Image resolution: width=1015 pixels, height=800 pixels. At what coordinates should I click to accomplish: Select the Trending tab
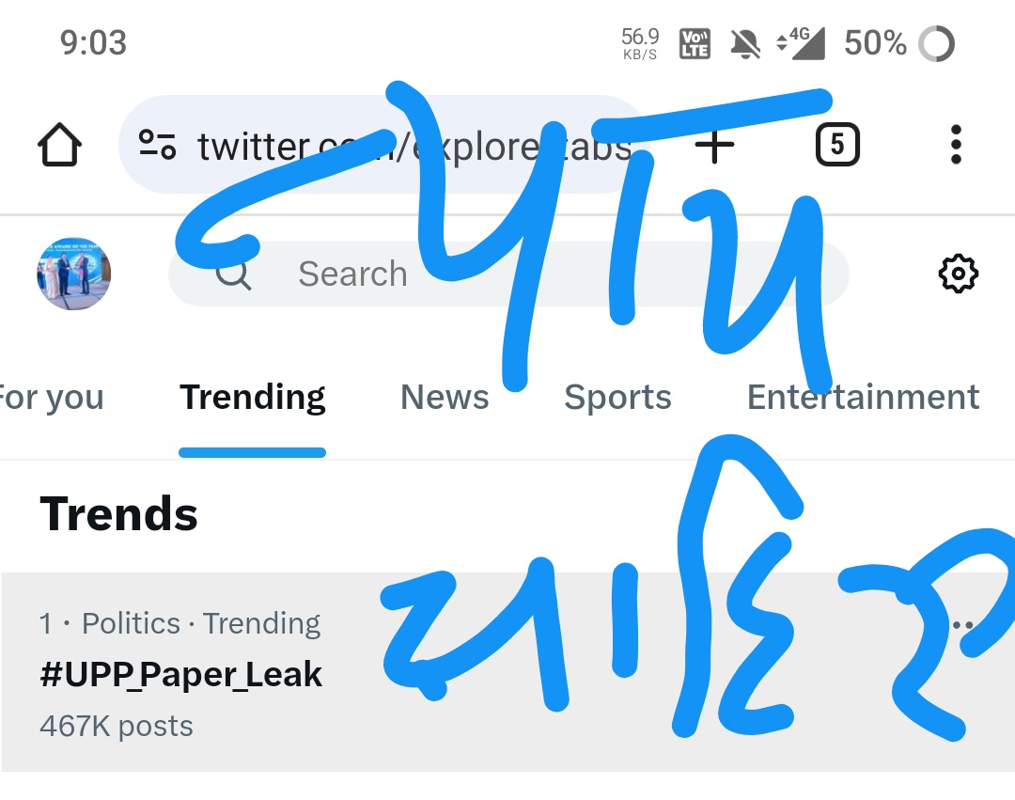pos(253,397)
